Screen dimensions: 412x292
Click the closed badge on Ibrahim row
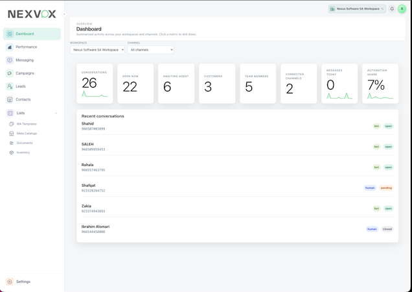(x=387, y=229)
